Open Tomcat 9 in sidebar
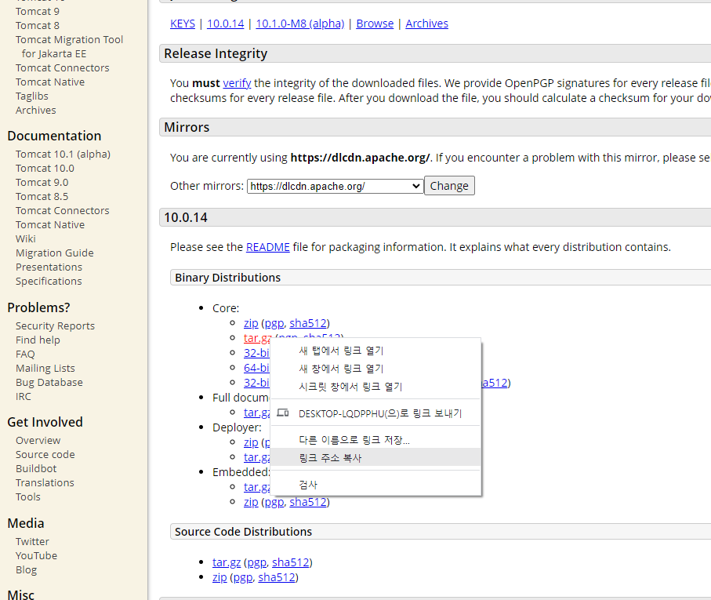Screen dimensions: 711x600 pyautogui.click(x=37, y=11)
